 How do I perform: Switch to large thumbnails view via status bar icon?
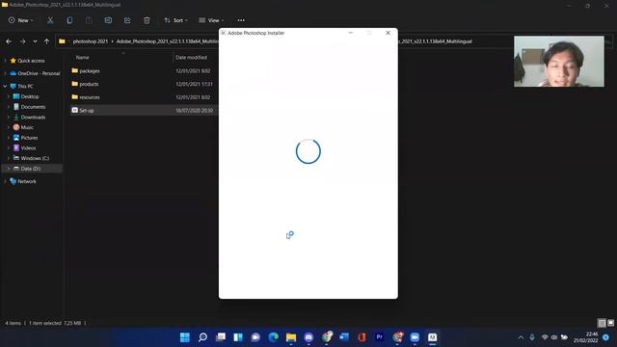[610, 323]
